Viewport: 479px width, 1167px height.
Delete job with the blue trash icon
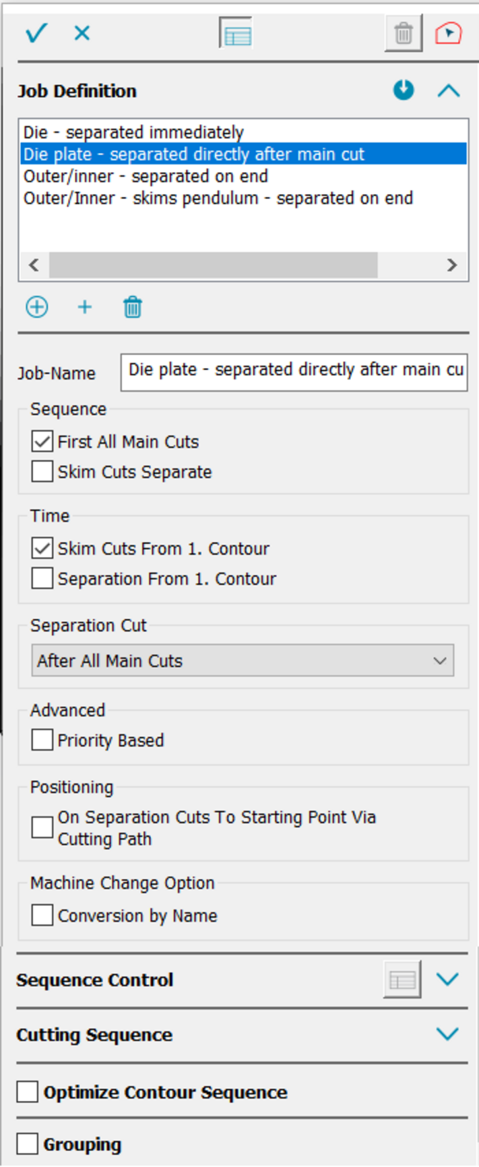coord(133,307)
